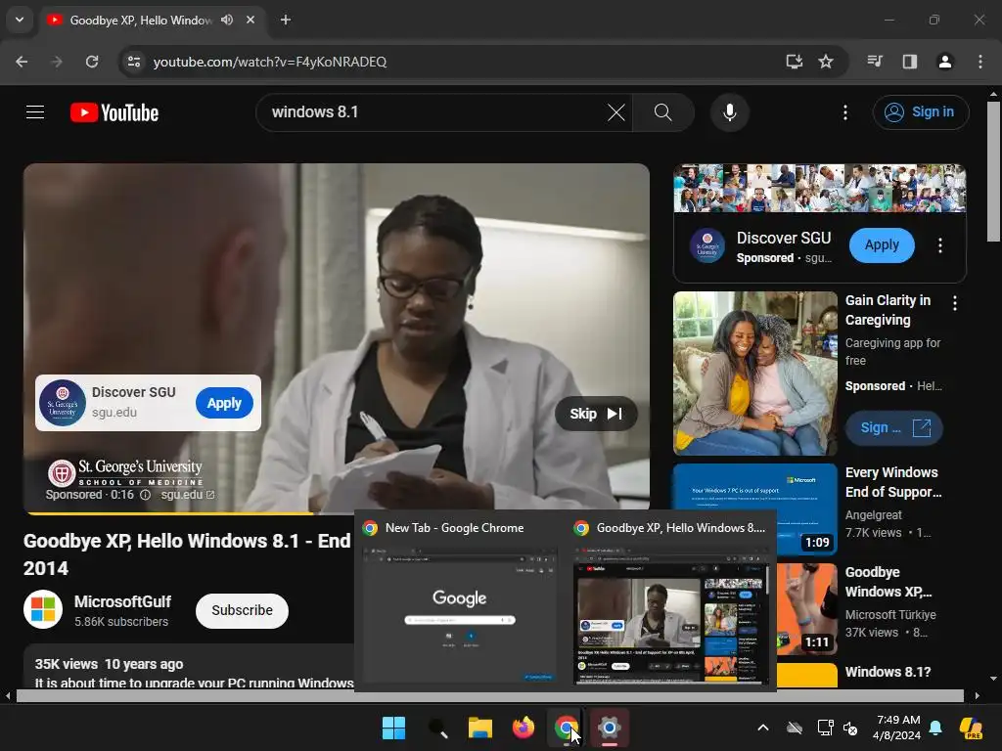
Task: Click Apply on the Discover SGU sidebar ad
Action: 882,245
